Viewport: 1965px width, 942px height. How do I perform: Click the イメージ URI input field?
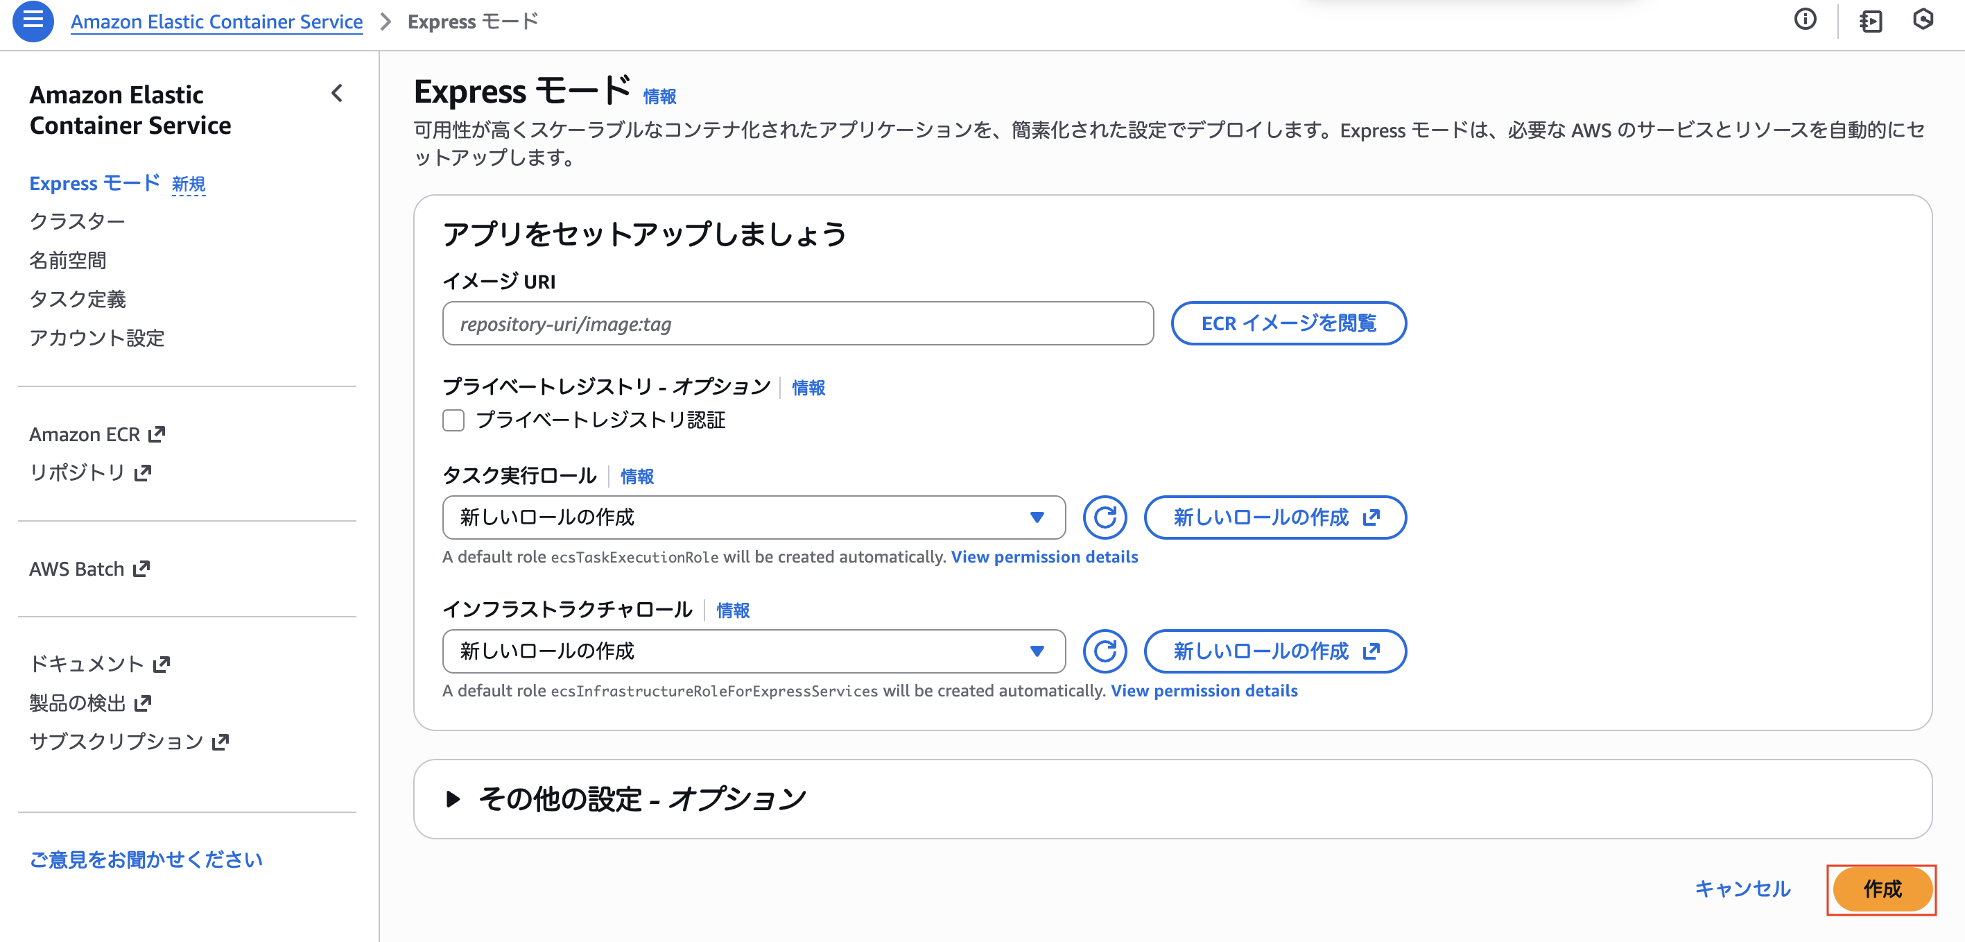point(797,323)
